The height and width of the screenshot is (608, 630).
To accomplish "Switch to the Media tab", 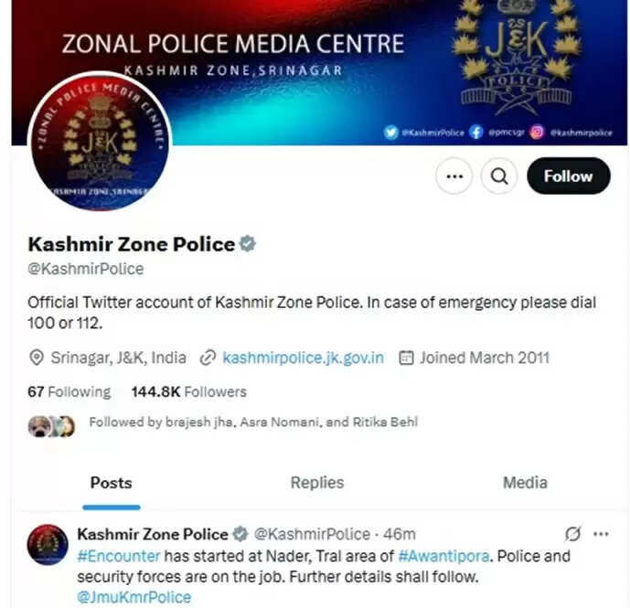I will pos(525,483).
